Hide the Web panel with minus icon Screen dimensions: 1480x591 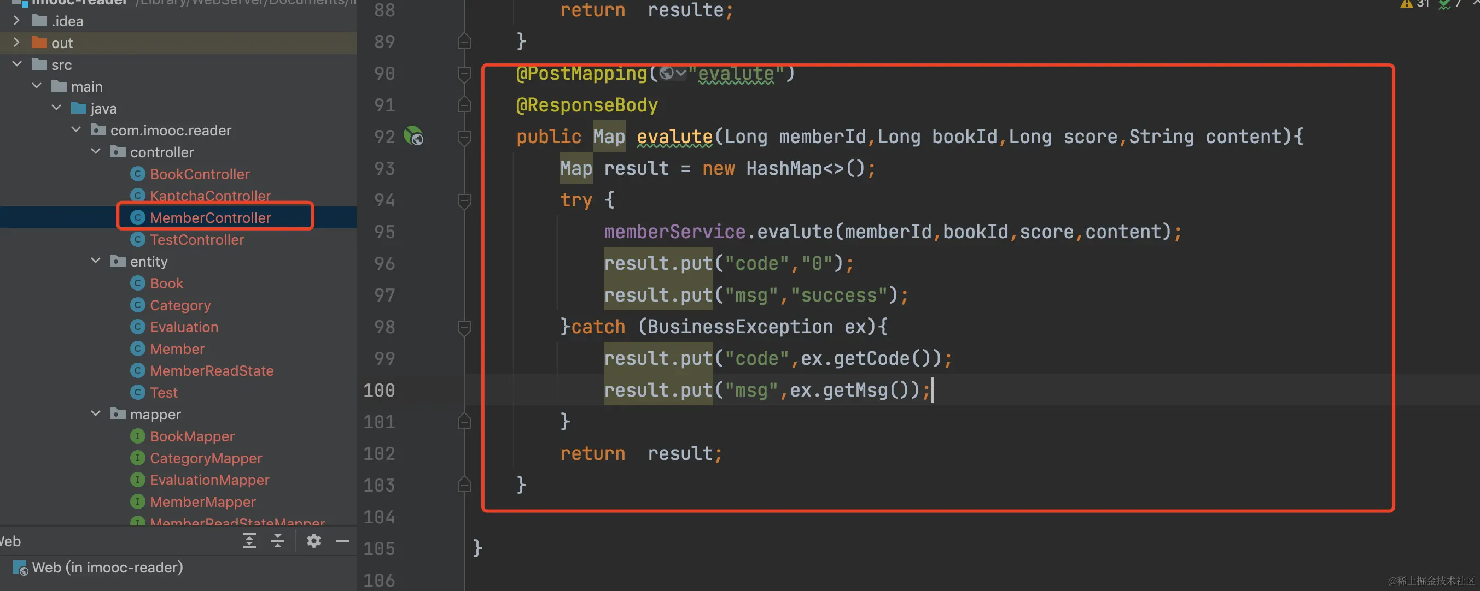[342, 541]
